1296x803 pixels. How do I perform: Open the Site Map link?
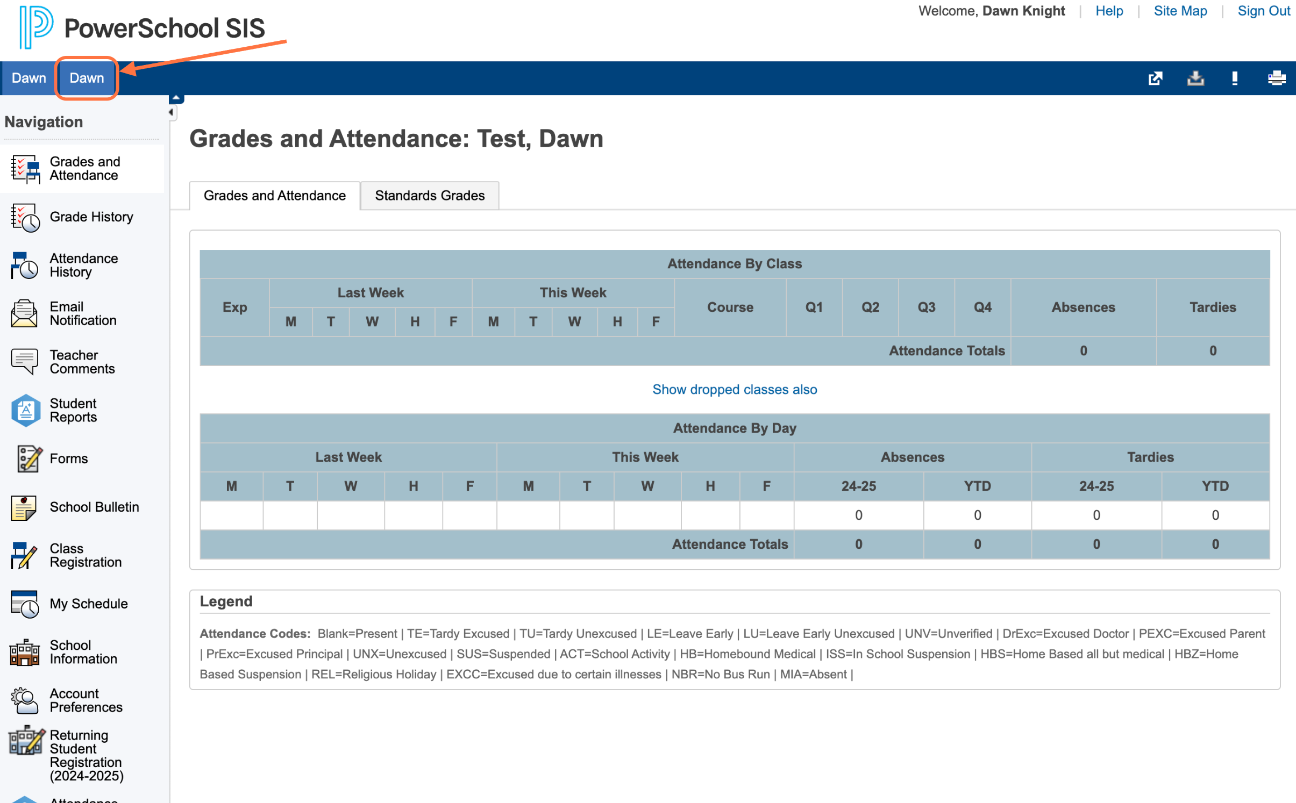tap(1180, 11)
